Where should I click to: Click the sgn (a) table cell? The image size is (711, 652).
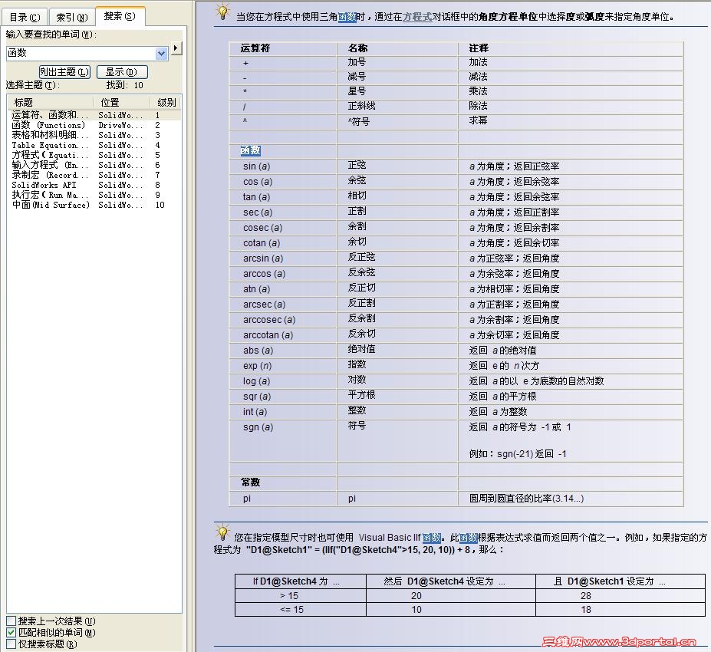point(283,441)
